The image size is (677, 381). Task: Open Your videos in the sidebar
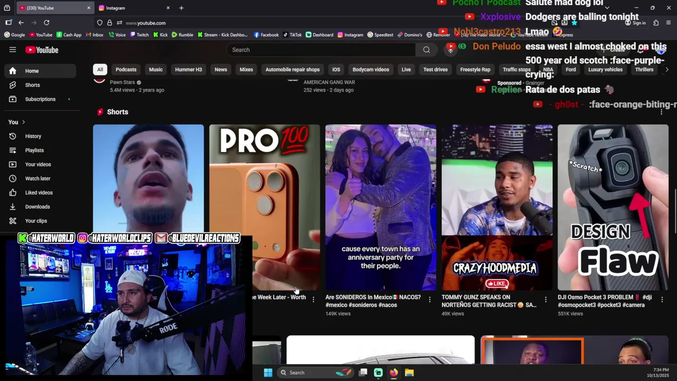pos(40,165)
